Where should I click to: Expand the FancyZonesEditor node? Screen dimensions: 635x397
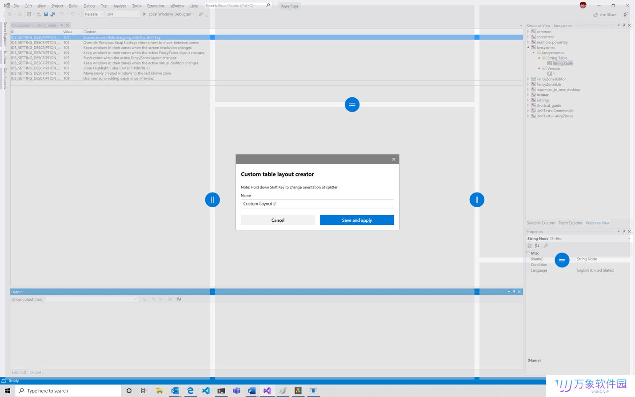coord(528,79)
